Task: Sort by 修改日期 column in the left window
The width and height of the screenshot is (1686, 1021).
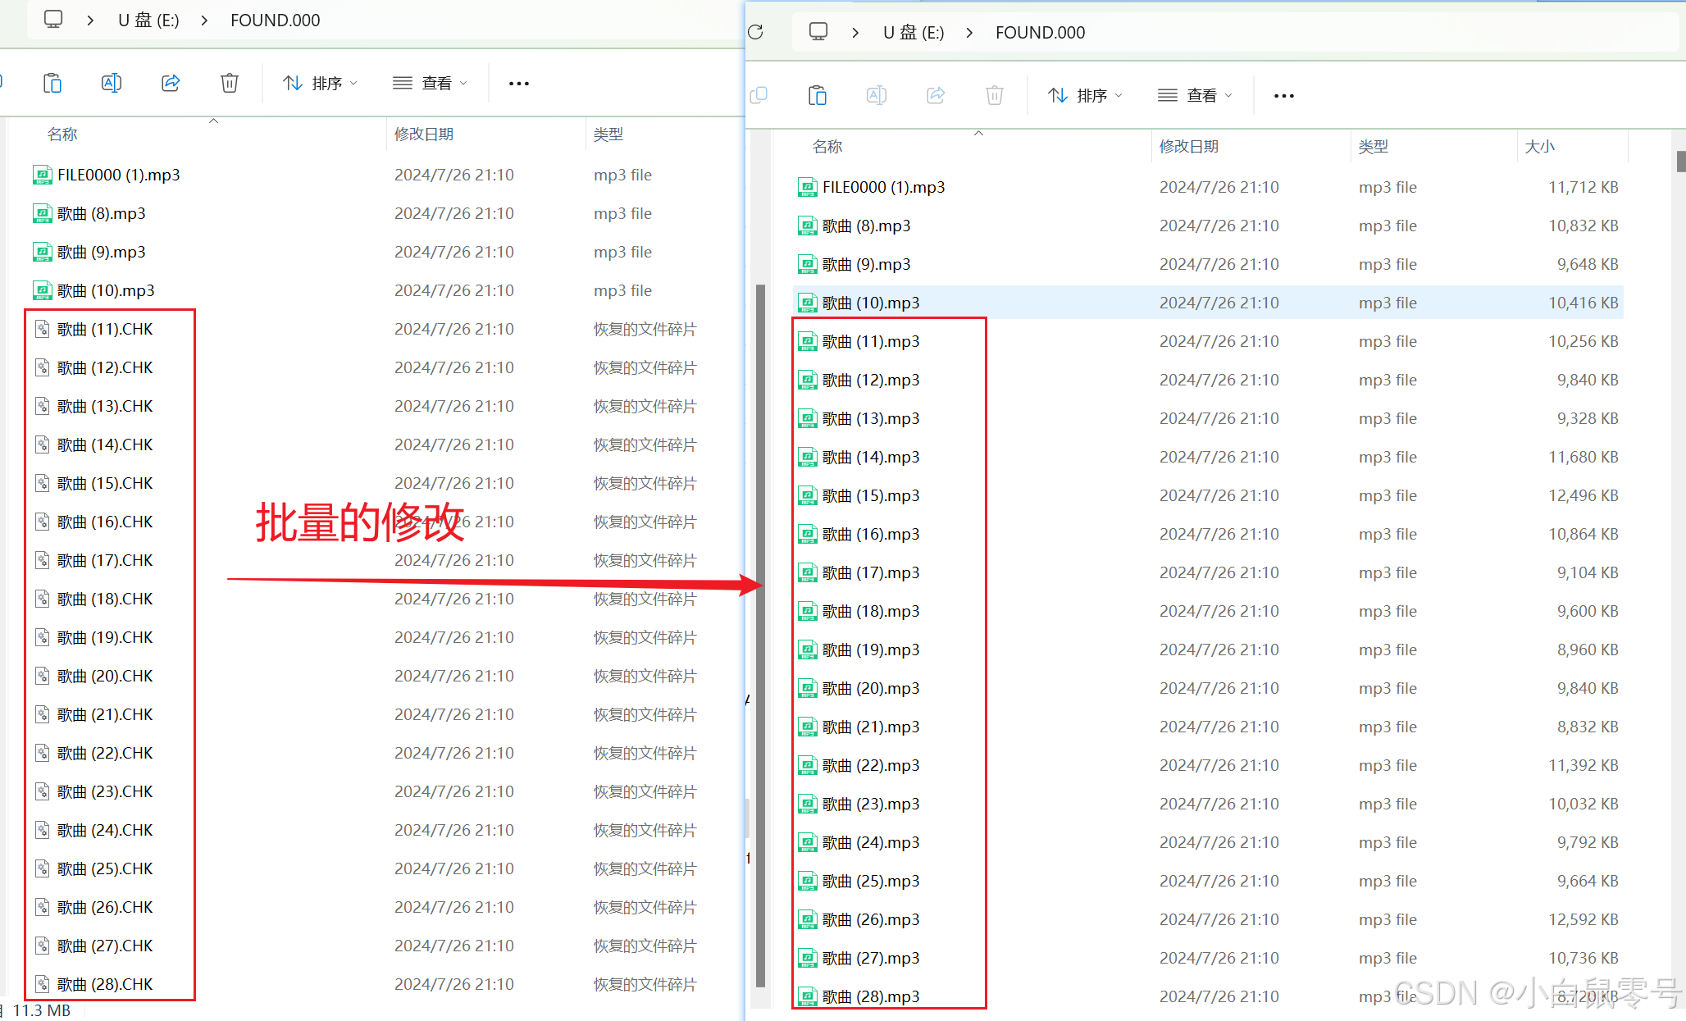Action: click(x=424, y=134)
